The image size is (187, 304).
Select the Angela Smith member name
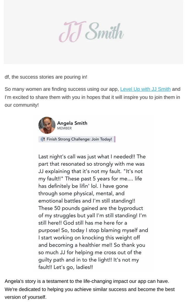point(72,123)
